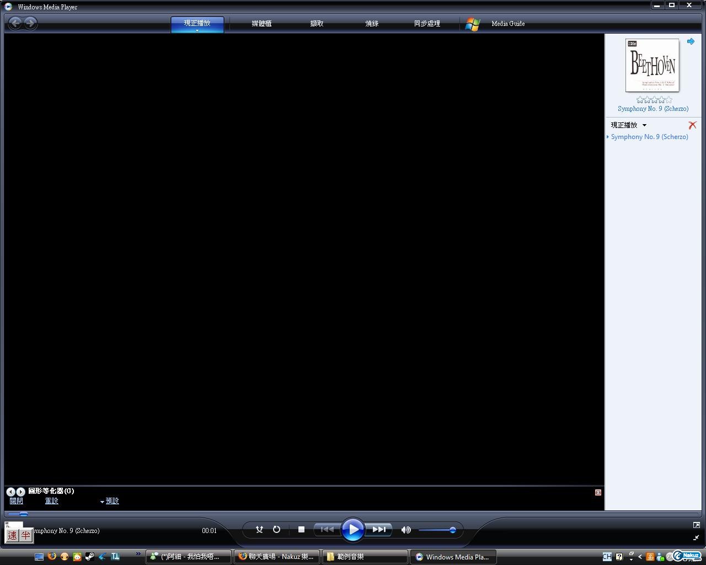706x565 pixels.
Task: Toggle repeat playback mode
Action: coord(276,529)
